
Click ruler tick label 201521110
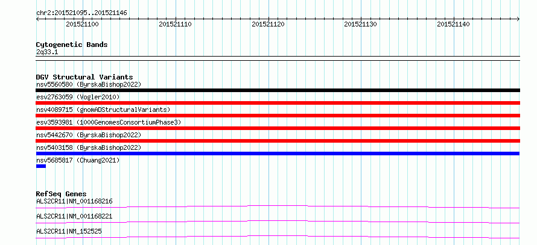click(x=175, y=24)
